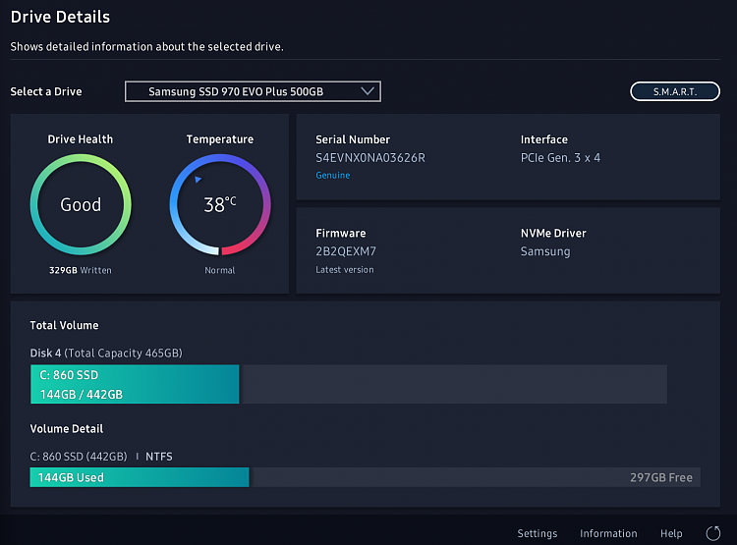The height and width of the screenshot is (545, 737).
Task: Click the Total Volume heading
Action: 65,326
